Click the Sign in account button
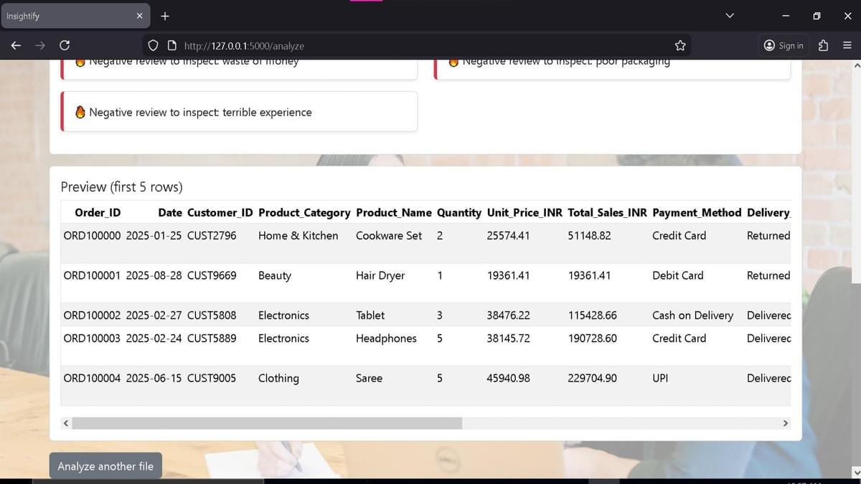The height and width of the screenshot is (484, 861). (784, 45)
